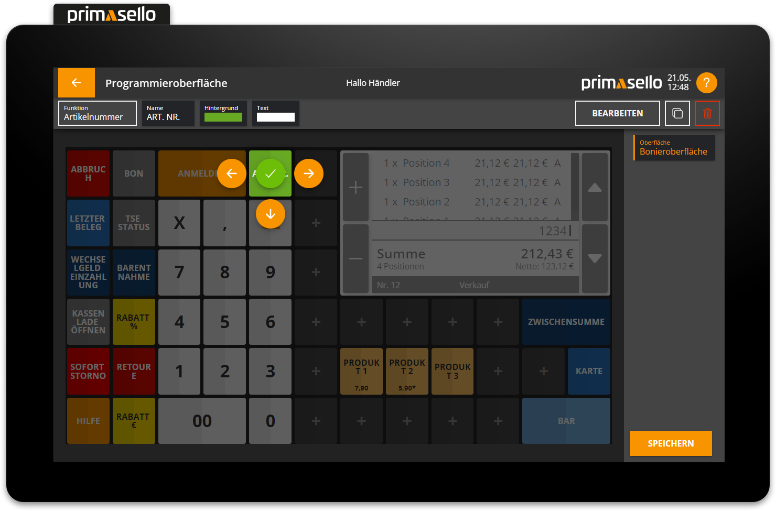Save layout with SPEICHERN button
The image size is (776, 511).
tap(671, 443)
